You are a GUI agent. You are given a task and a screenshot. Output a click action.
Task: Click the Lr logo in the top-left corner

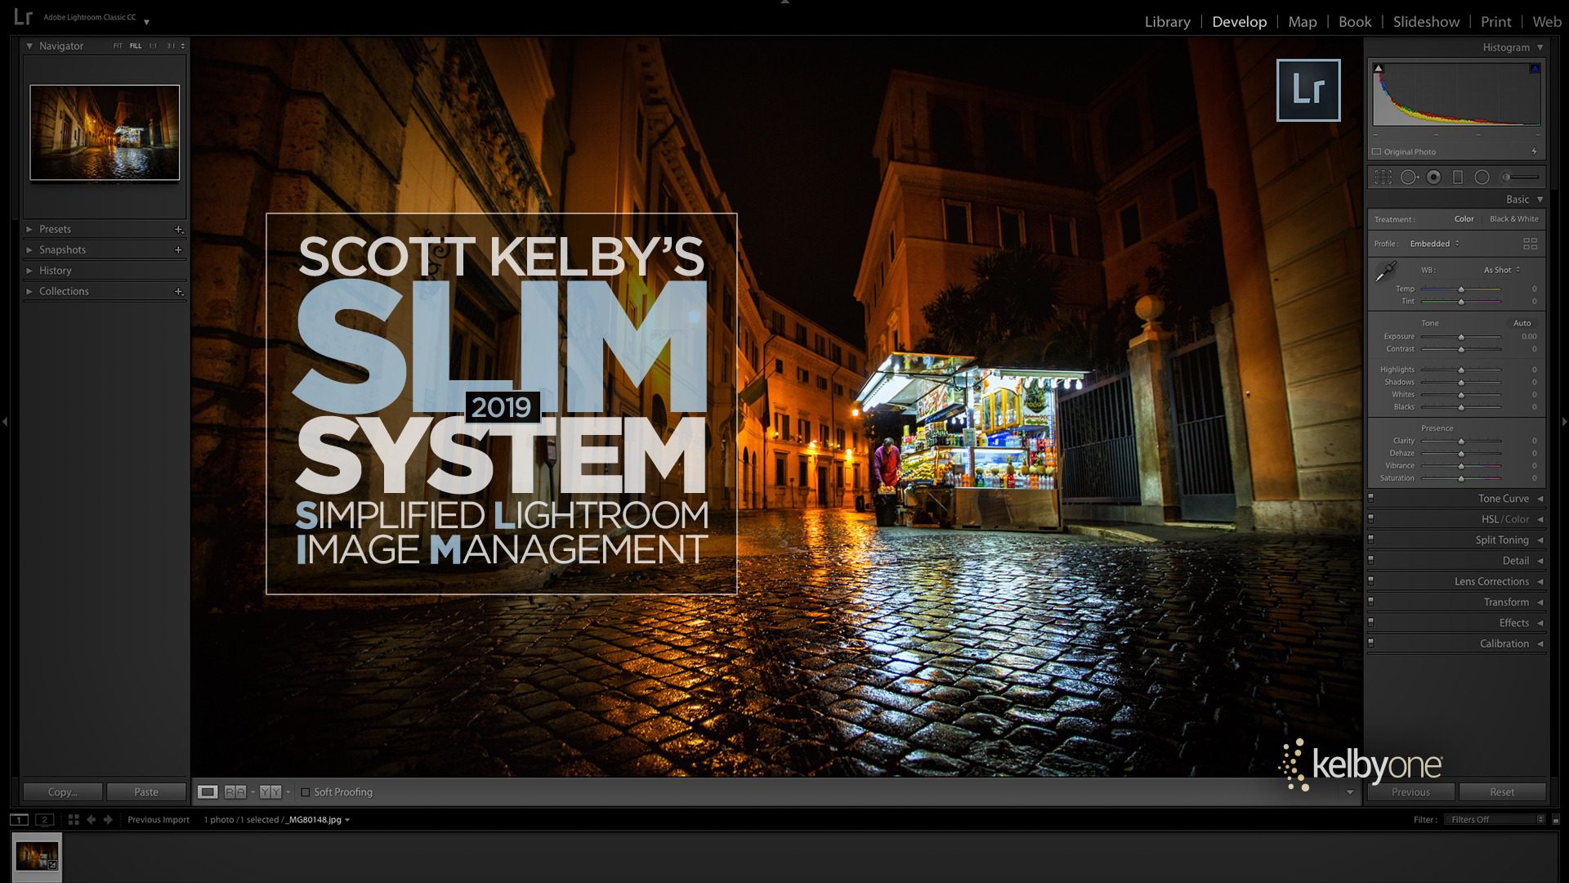pos(23,17)
